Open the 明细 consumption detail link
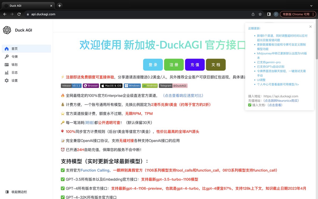The height and width of the screenshot is (199, 318). 89,123
